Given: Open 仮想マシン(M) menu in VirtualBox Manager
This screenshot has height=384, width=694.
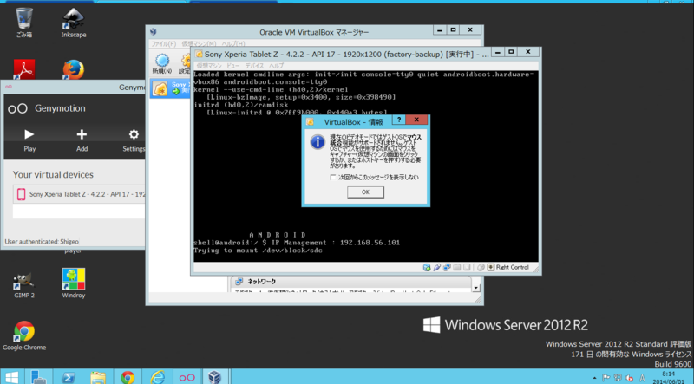Looking at the screenshot, I should pyautogui.click(x=199, y=44).
